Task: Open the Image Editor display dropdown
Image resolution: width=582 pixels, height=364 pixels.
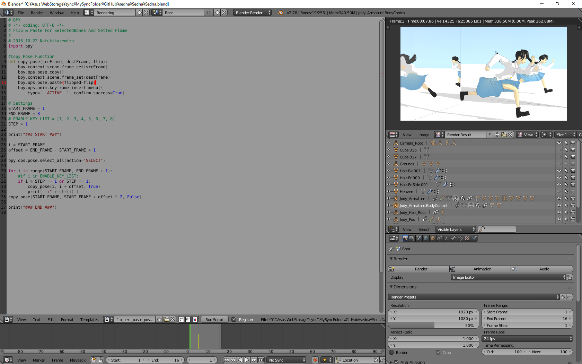Action: coord(509,277)
